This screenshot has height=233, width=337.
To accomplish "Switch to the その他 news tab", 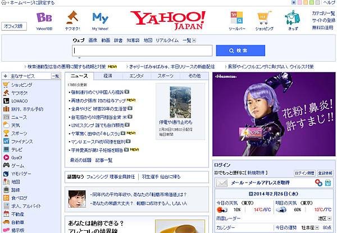I will [194, 76].
